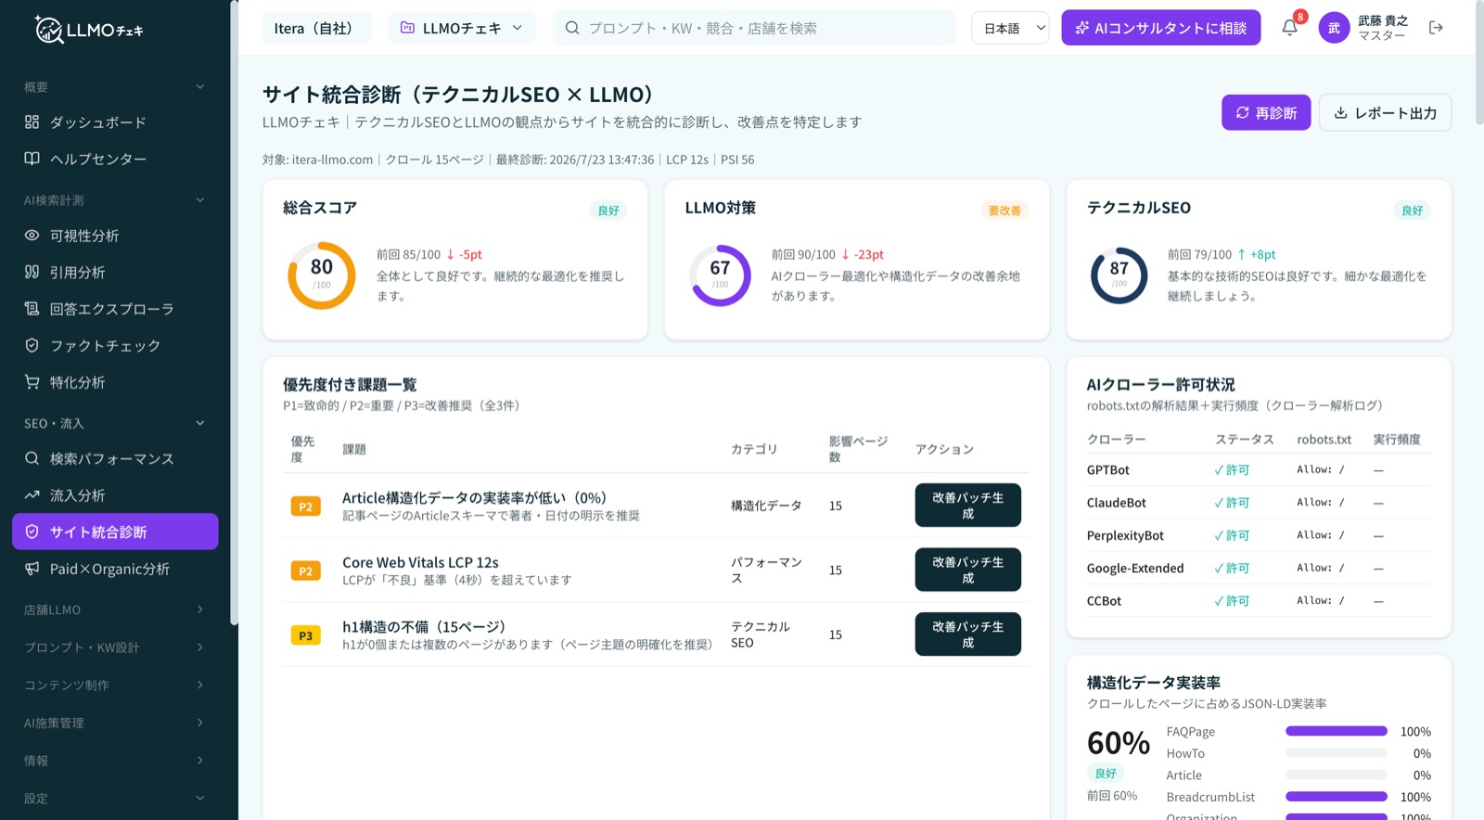Open ダッシュボード from the grid icon
The image size is (1484, 820).
coord(32,122)
